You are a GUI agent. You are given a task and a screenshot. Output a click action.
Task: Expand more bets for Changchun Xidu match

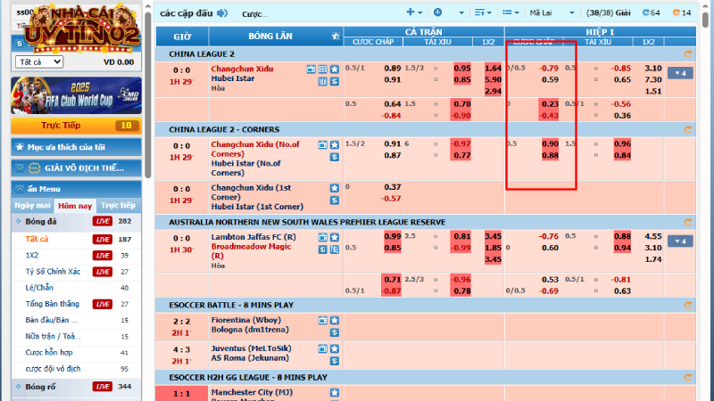pos(680,73)
